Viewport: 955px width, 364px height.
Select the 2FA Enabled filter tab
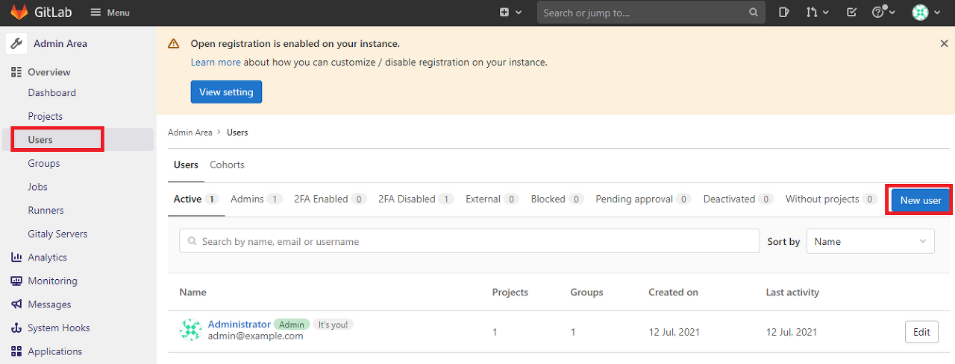tap(330, 199)
